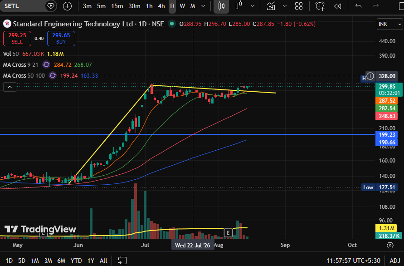
Task: Click the MA Cross 50 100 refresh icon
Action: pyautogui.click(x=53, y=76)
